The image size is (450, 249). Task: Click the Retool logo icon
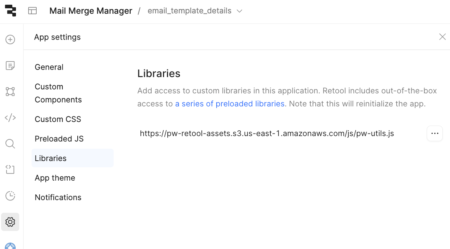[x=11, y=11]
